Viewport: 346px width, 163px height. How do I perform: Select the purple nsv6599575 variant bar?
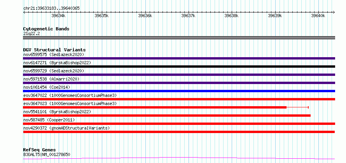pyautogui.click(x=179, y=58)
